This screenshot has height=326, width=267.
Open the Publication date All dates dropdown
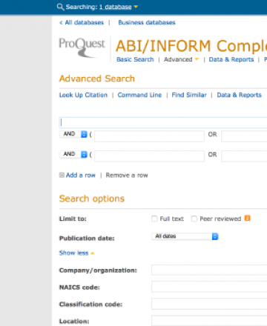coord(185,236)
